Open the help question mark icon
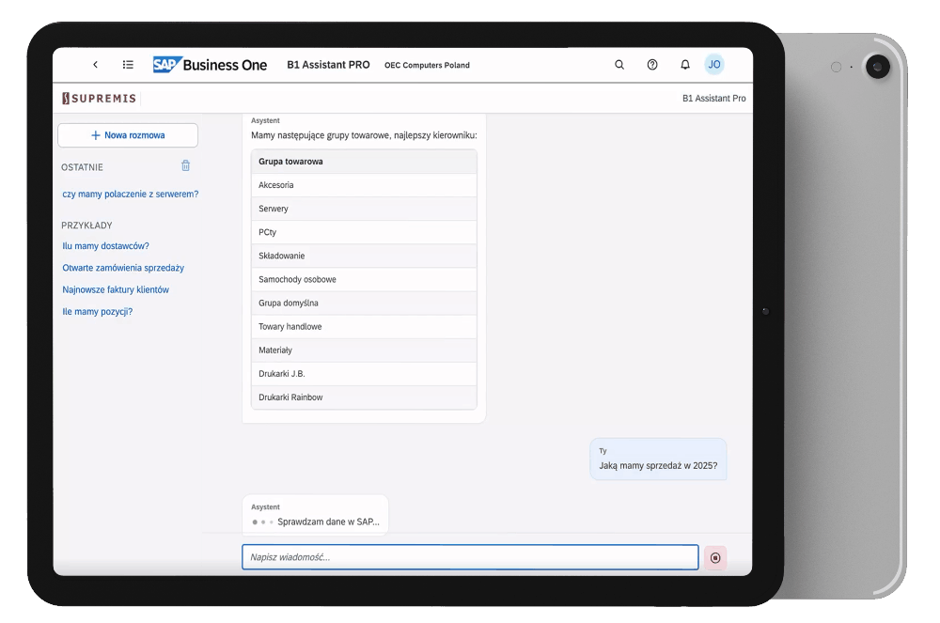The height and width of the screenshot is (623, 940). click(x=652, y=65)
